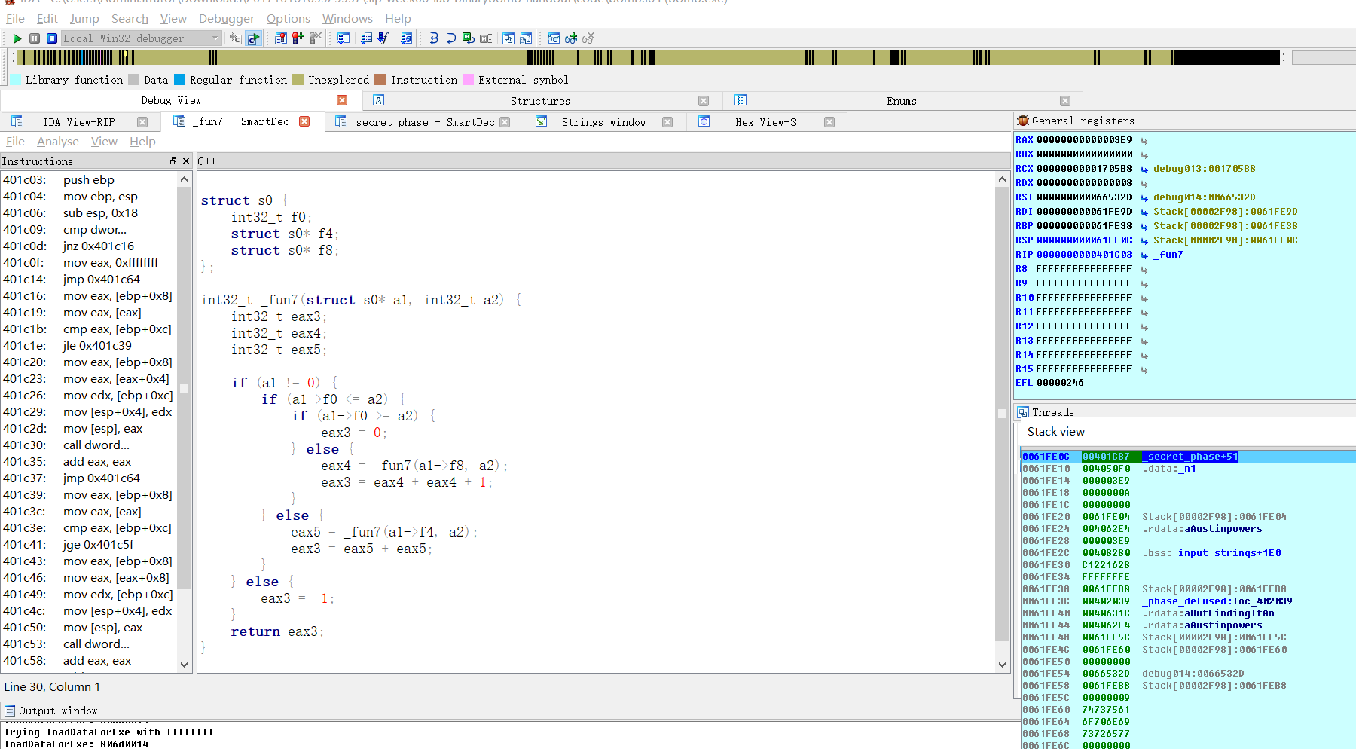
Task: Close the IDA View-RIP tab
Action: (142, 122)
